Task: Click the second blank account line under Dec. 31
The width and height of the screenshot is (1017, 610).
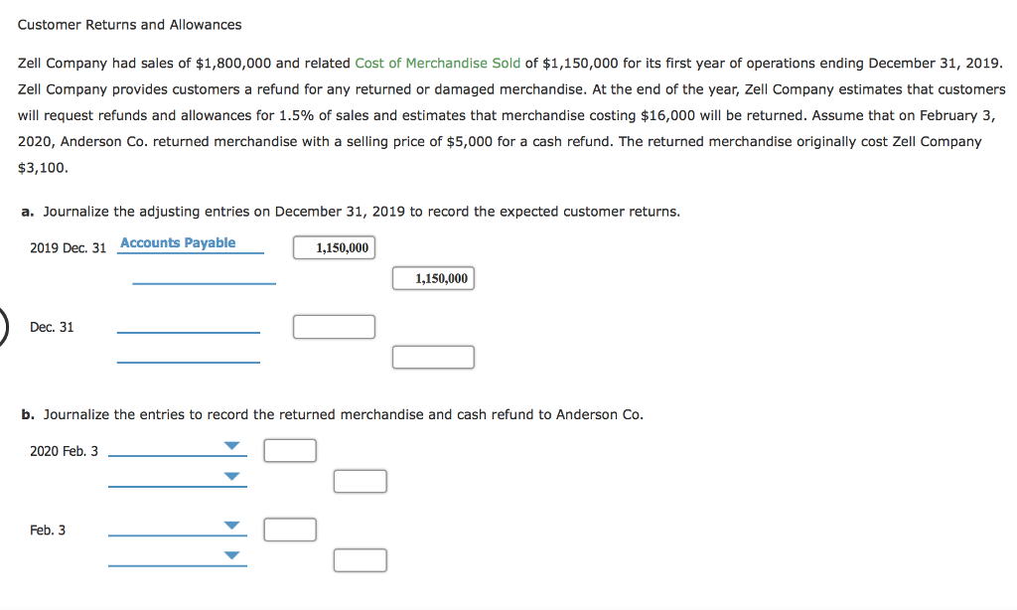Action: pyautogui.click(x=188, y=353)
